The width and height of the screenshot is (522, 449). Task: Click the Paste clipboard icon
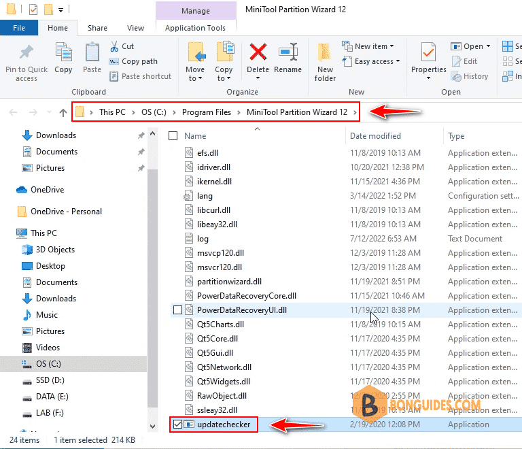tap(92, 52)
